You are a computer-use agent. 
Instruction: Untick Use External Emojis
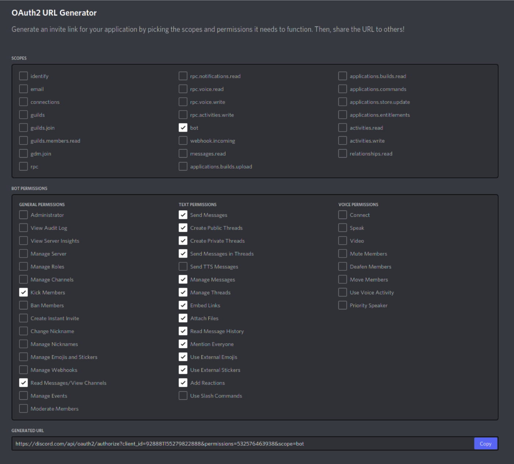(x=183, y=357)
